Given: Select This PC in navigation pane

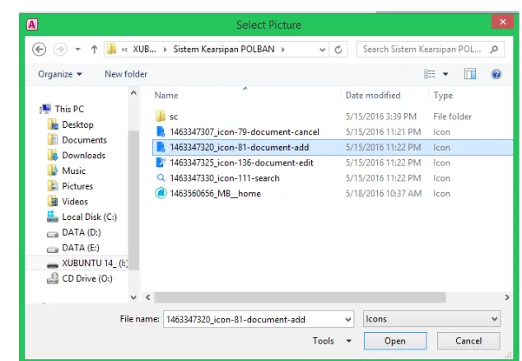Looking at the screenshot, I should click(x=62, y=109).
